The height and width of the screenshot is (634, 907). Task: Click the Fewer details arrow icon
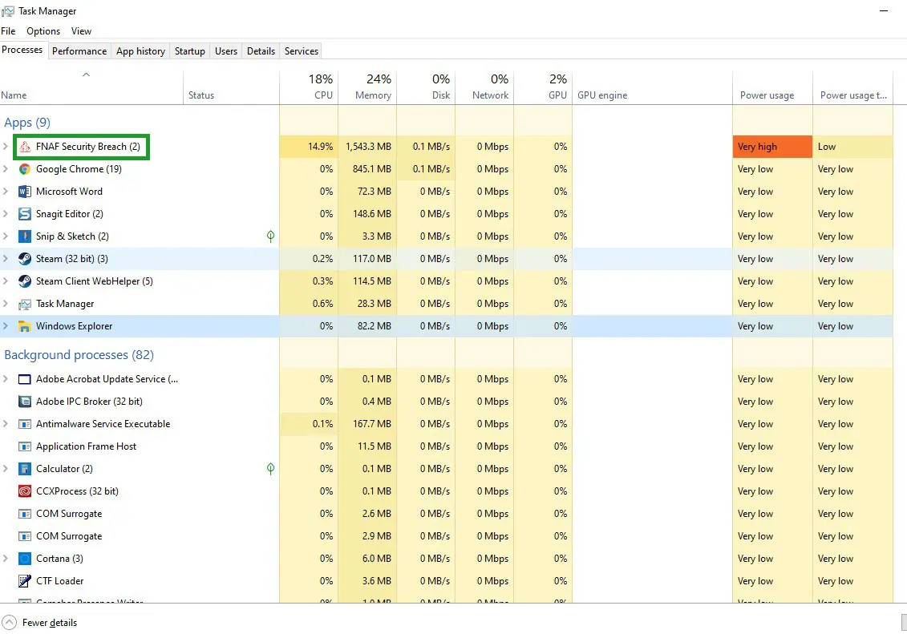[10, 623]
